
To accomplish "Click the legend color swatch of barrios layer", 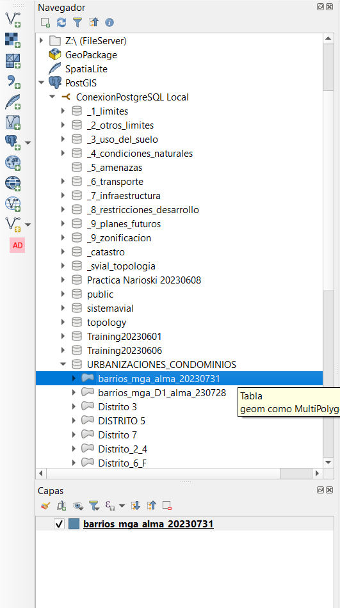I will pyautogui.click(x=74, y=524).
